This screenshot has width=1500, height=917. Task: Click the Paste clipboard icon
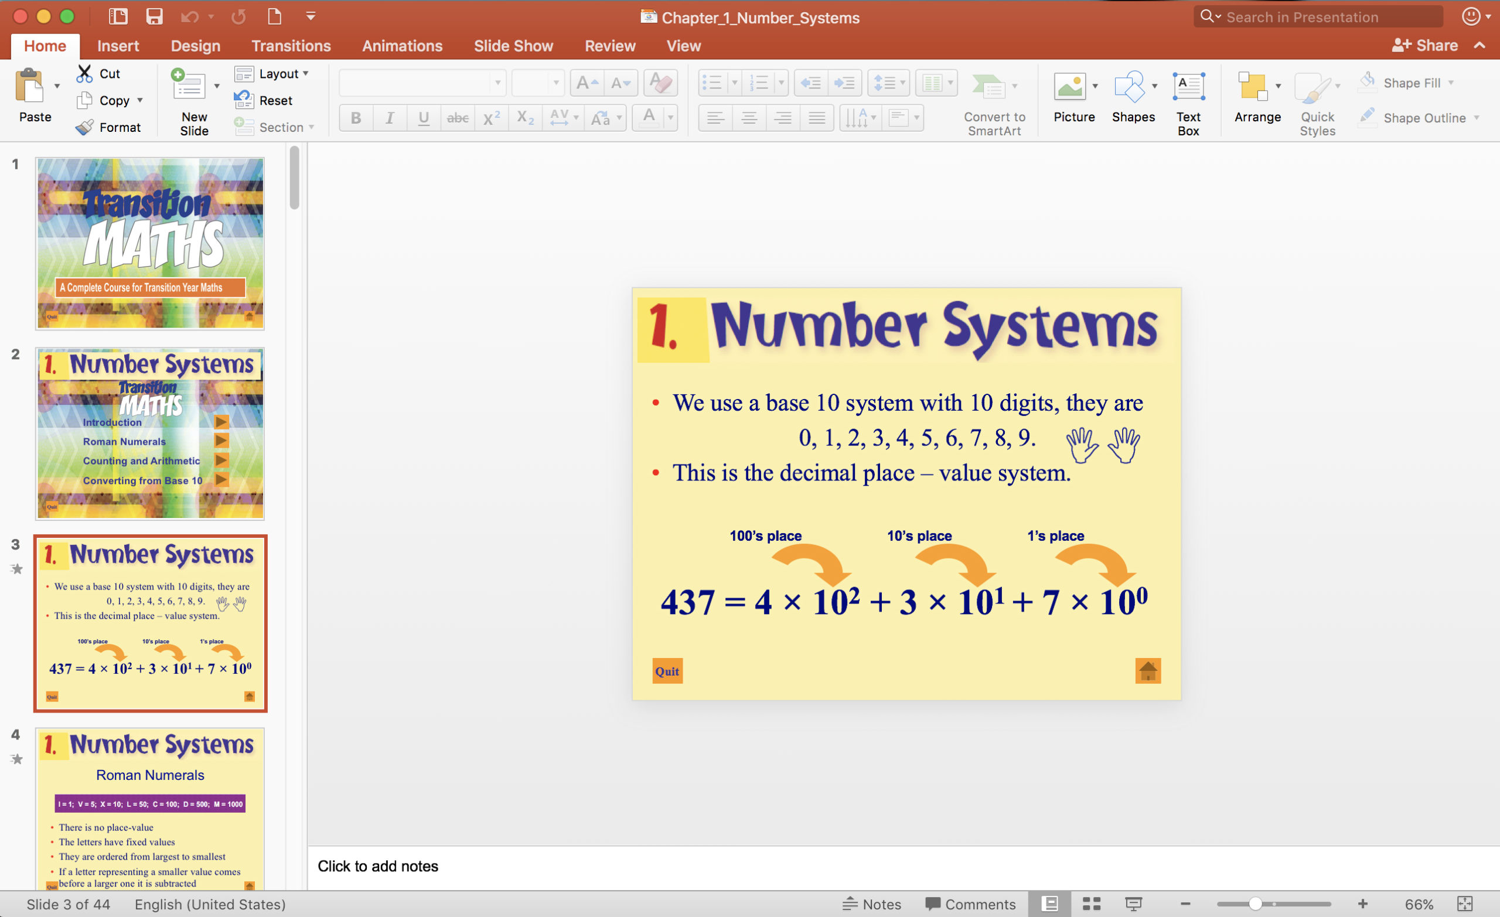pos(30,86)
